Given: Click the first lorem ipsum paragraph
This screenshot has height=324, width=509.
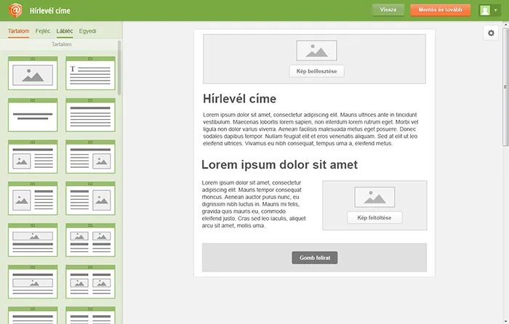Looking at the screenshot, I should tap(310, 129).
